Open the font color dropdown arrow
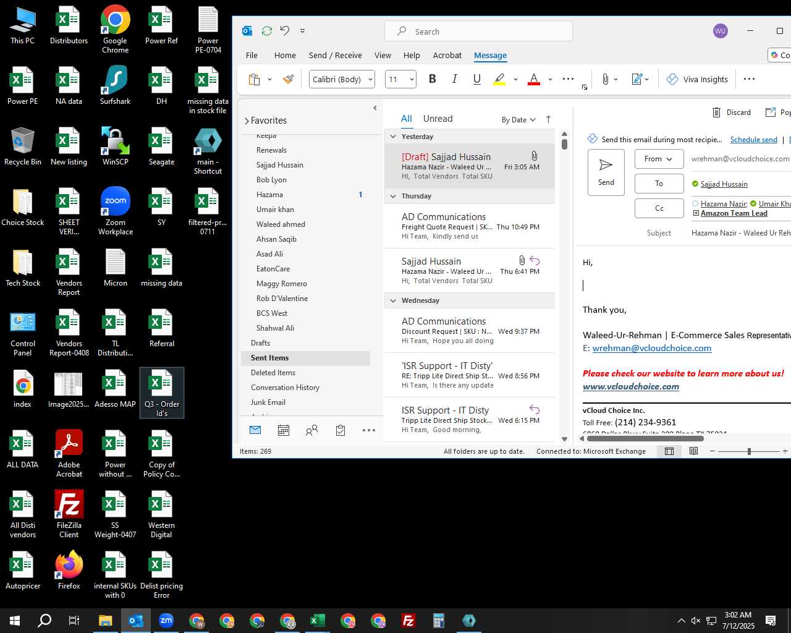Screen dimensions: 791x633 550,79
